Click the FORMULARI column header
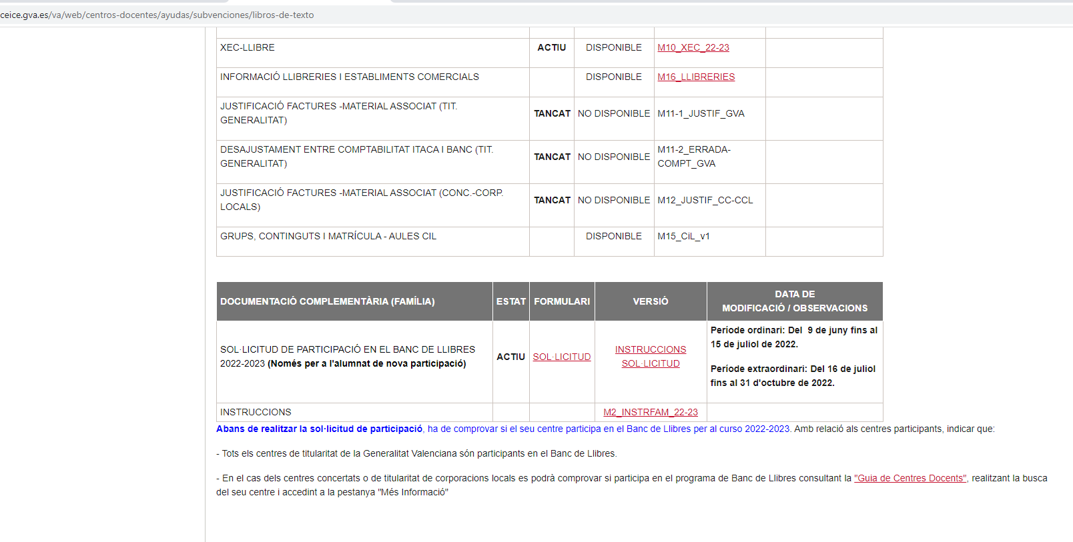The height and width of the screenshot is (542, 1073). (x=561, y=301)
